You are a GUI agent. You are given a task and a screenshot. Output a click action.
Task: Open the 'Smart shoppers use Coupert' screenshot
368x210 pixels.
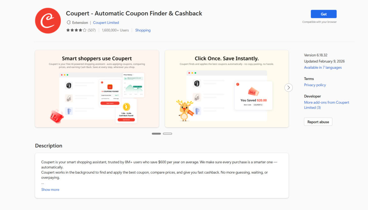tap(97, 88)
